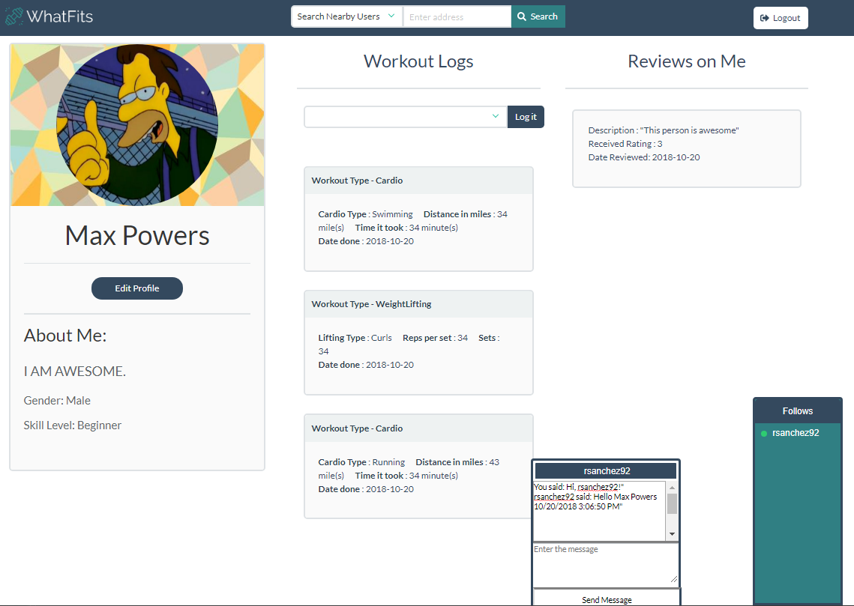This screenshot has width=854, height=606.
Task: Click the Skill Level: Beginner text
Action: point(73,425)
